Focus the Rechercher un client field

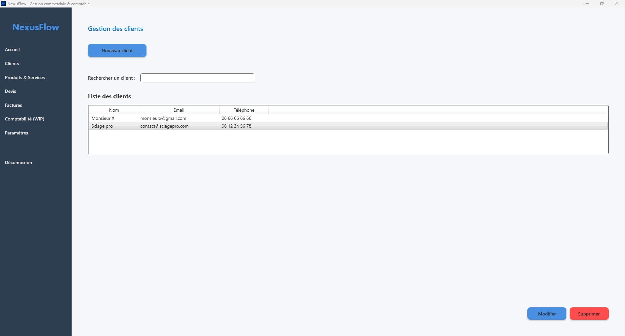tap(197, 78)
